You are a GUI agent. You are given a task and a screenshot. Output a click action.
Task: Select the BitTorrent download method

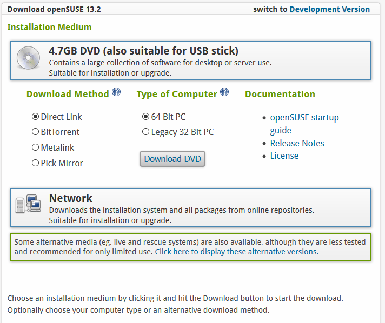click(x=35, y=132)
